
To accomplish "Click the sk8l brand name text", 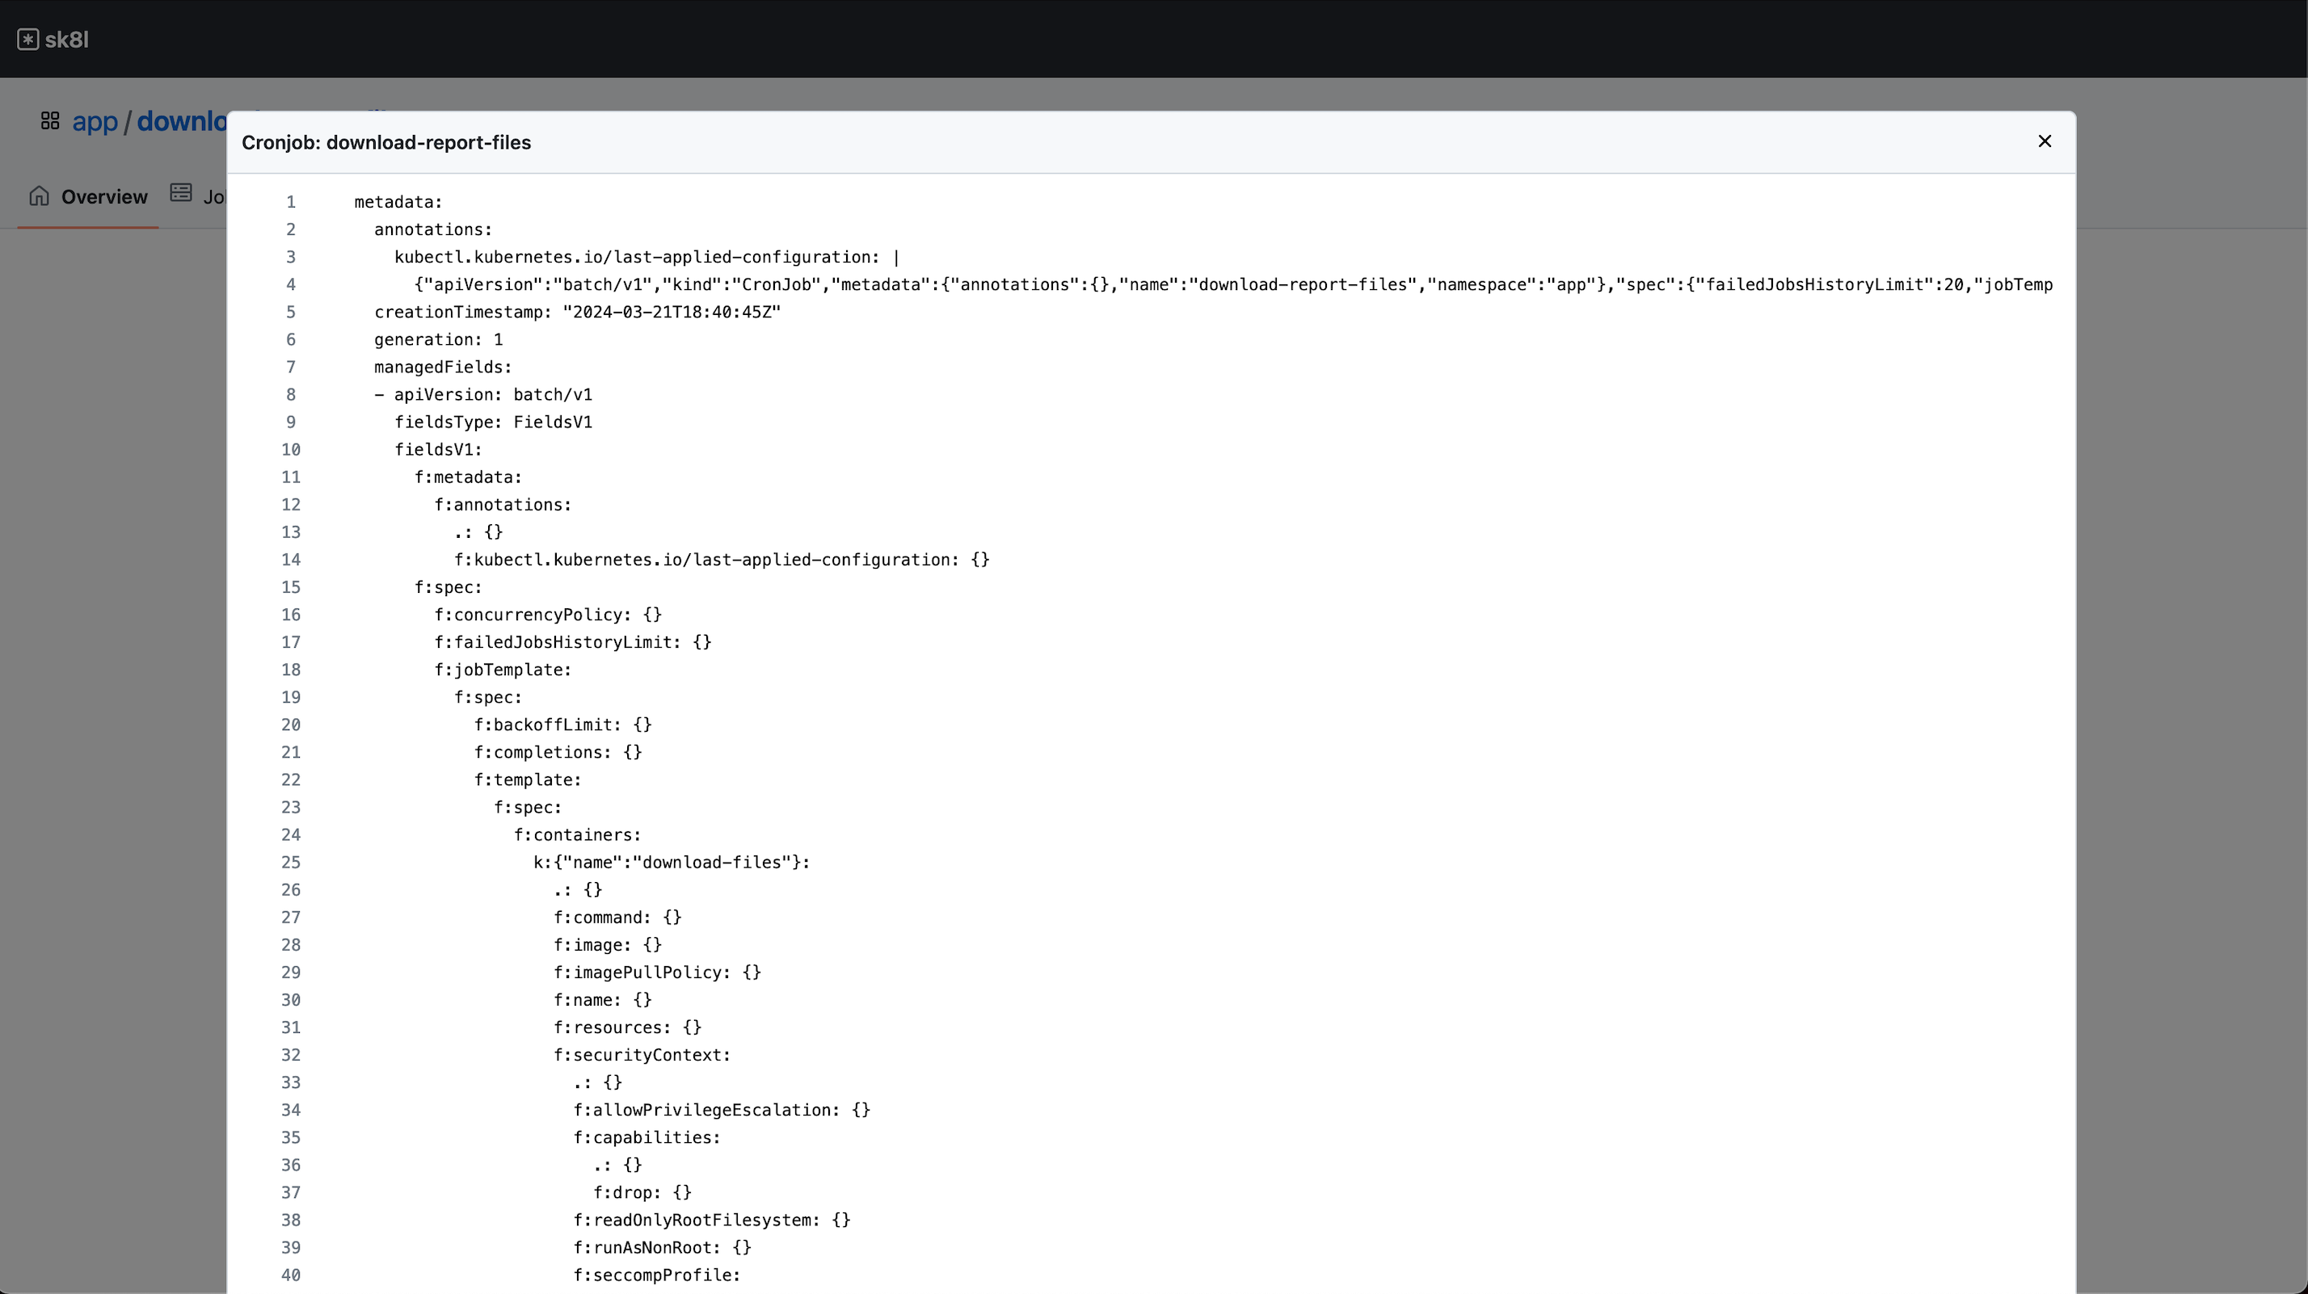I will click(67, 40).
